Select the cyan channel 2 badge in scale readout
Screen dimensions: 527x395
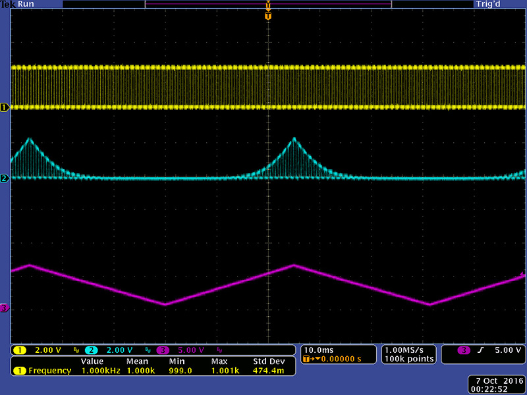pos(91,350)
